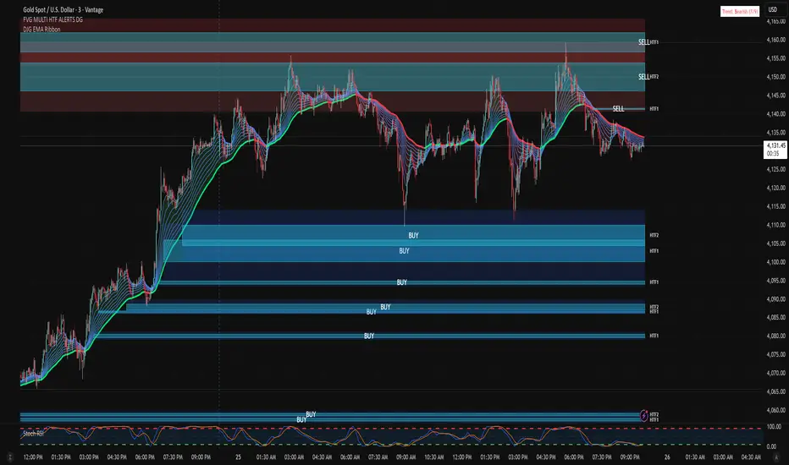Screen dimensions: 789x465
Task: Click the 4,100.00 price axis value
Action: coord(775,262)
